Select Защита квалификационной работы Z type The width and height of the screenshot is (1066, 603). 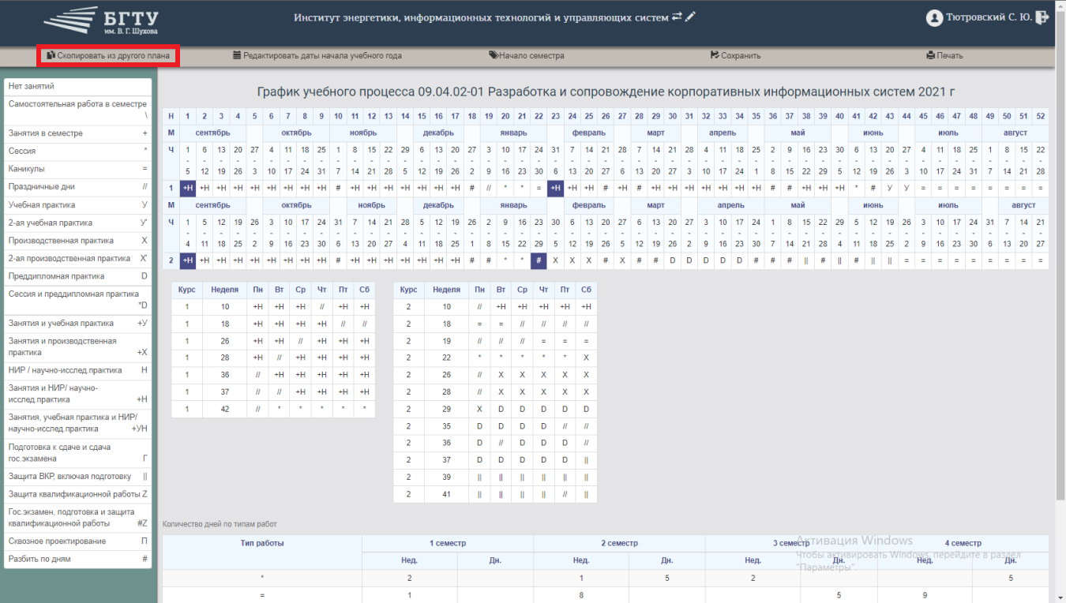point(77,494)
